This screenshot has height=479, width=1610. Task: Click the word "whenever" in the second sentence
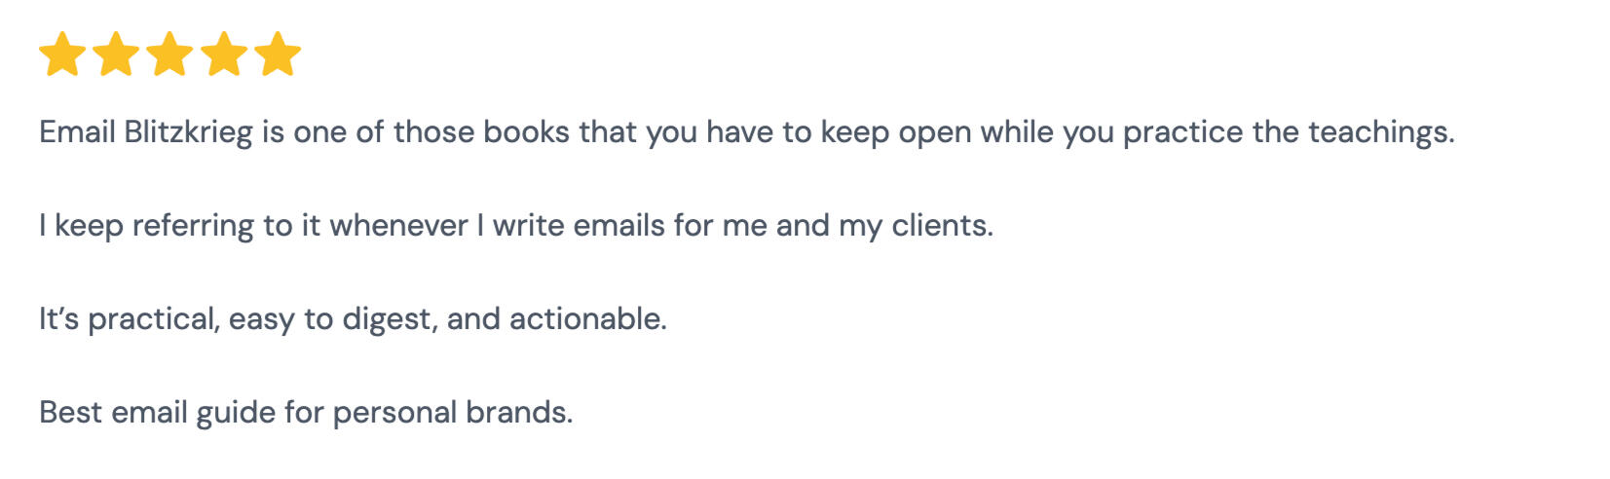click(398, 226)
